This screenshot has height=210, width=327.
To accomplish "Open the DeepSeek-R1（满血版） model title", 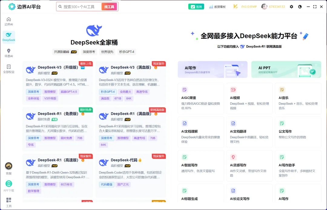I will click(131, 114).
